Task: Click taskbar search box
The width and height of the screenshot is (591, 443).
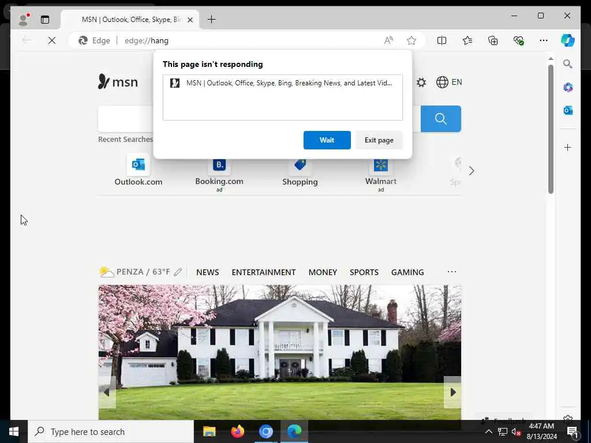Action: click(x=111, y=431)
